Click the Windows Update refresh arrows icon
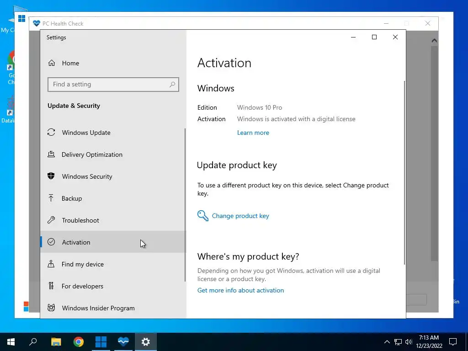Viewport: 468px width, 351px height. 51,132
